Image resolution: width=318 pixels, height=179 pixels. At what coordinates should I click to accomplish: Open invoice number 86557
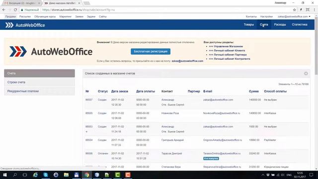(x=89, y=100)
